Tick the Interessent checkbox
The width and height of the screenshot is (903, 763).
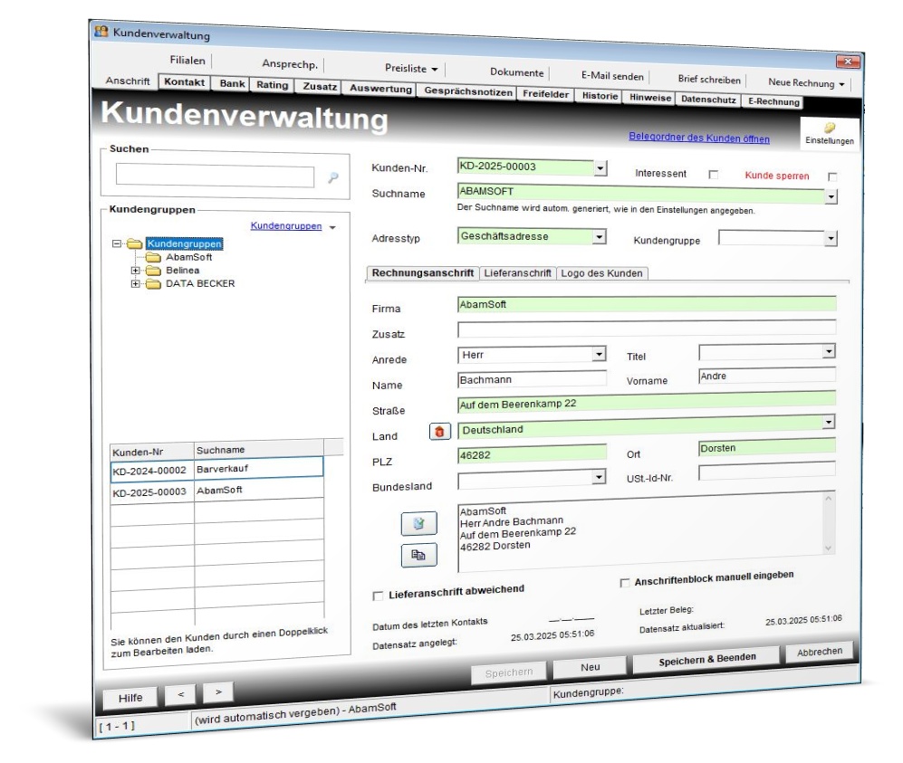pos(713,175)
